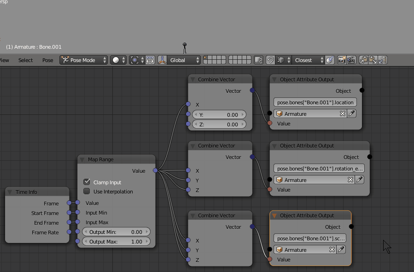Click the Armature object icon in location node
The width and height of the screenshot is (414, 272).
pos(280,114)
